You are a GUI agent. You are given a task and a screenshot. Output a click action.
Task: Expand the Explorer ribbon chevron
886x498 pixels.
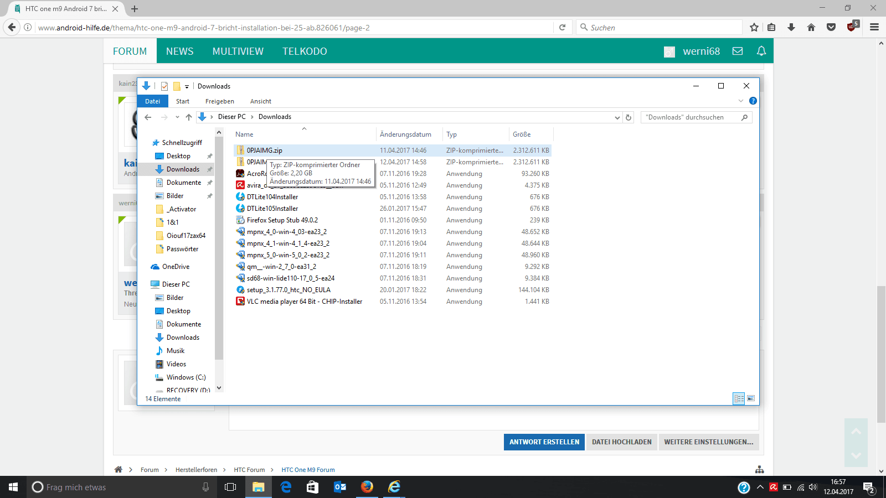coord(741,101)
